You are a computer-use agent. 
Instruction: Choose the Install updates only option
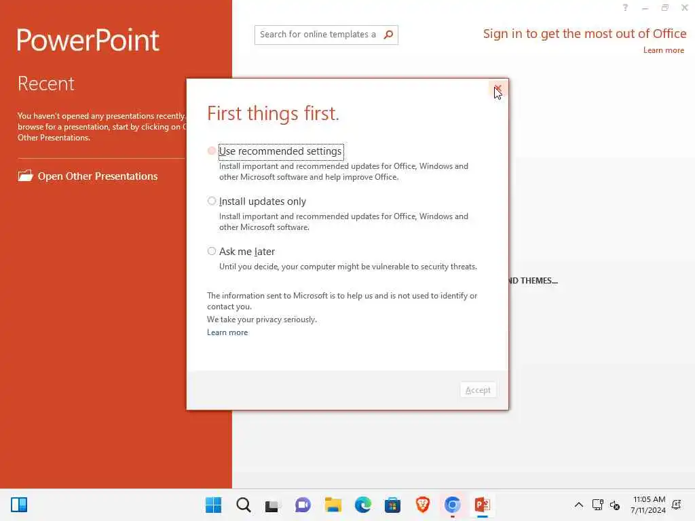click(212, 201)
